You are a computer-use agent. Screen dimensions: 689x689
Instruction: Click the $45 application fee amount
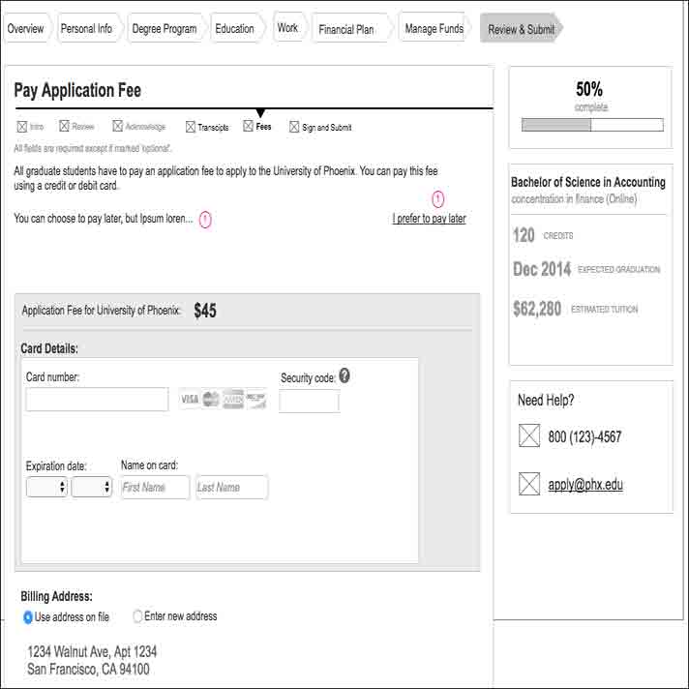205,311
